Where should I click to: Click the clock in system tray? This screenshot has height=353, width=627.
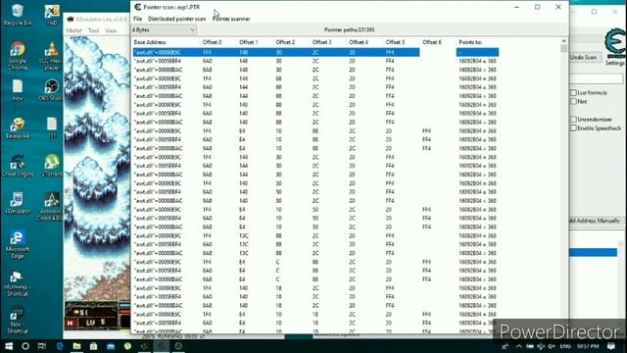(588, 346)
